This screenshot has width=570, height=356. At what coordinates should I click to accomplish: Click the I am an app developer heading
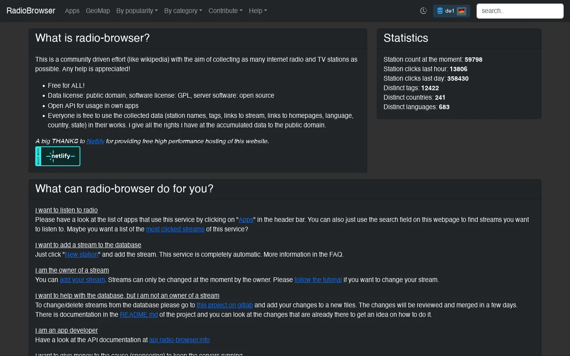point(66,330)
